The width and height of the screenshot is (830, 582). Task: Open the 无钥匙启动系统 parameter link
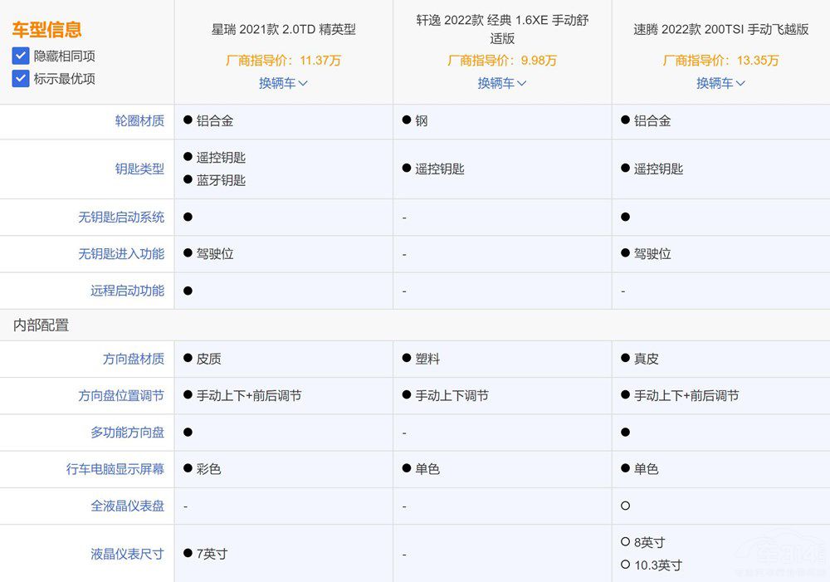tap(121, 218)
